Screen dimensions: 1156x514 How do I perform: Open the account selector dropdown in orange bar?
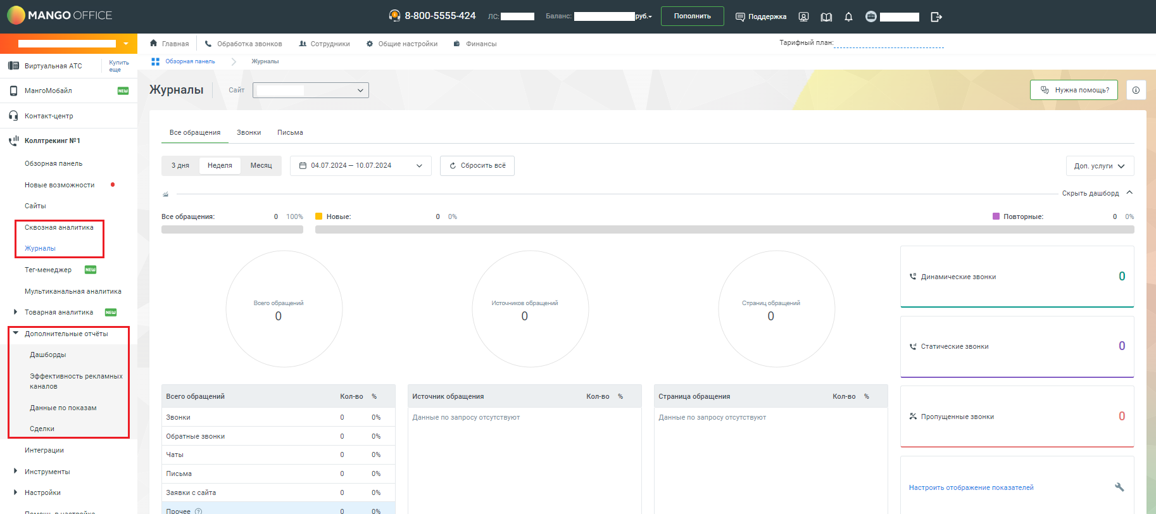[126, 44]
